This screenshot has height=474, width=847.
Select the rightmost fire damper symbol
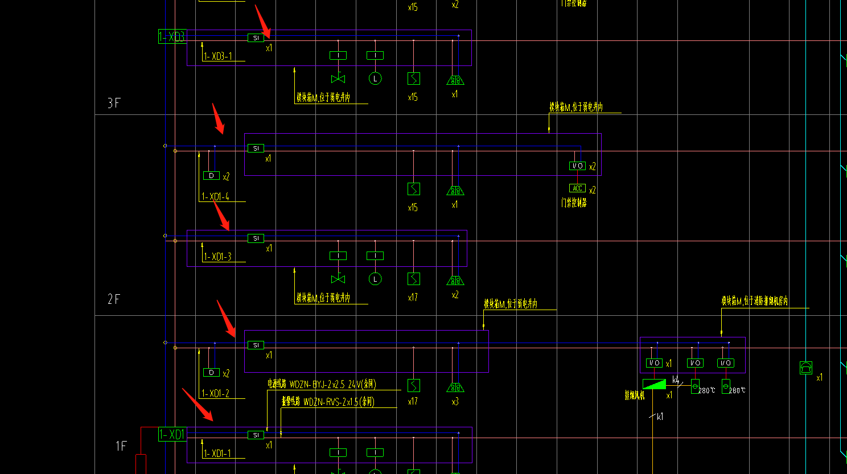coord(726,386)
